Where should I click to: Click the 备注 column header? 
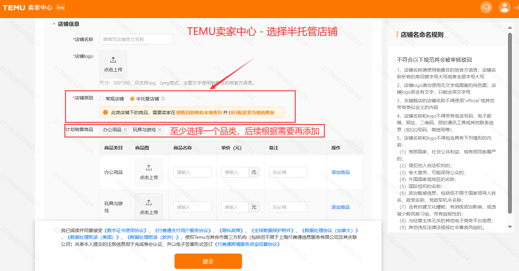[x=274, y=148]
